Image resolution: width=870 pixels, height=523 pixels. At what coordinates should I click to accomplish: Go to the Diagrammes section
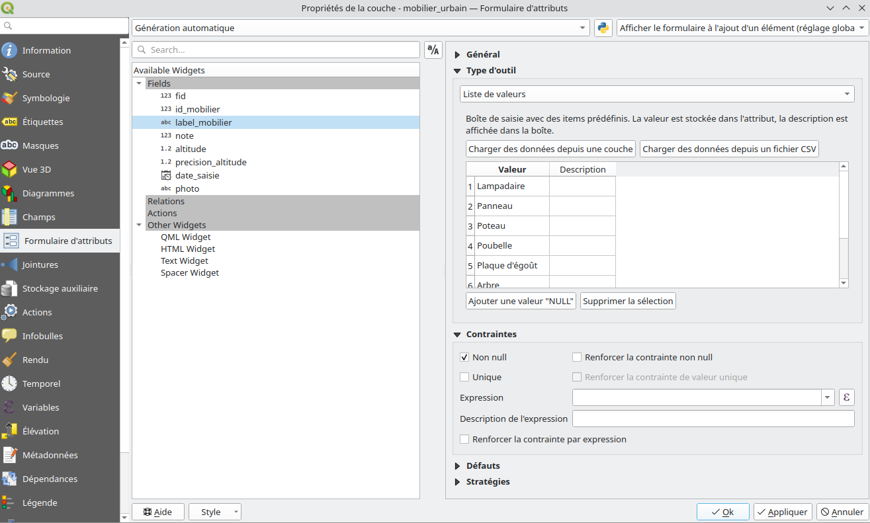pos(48,193)
